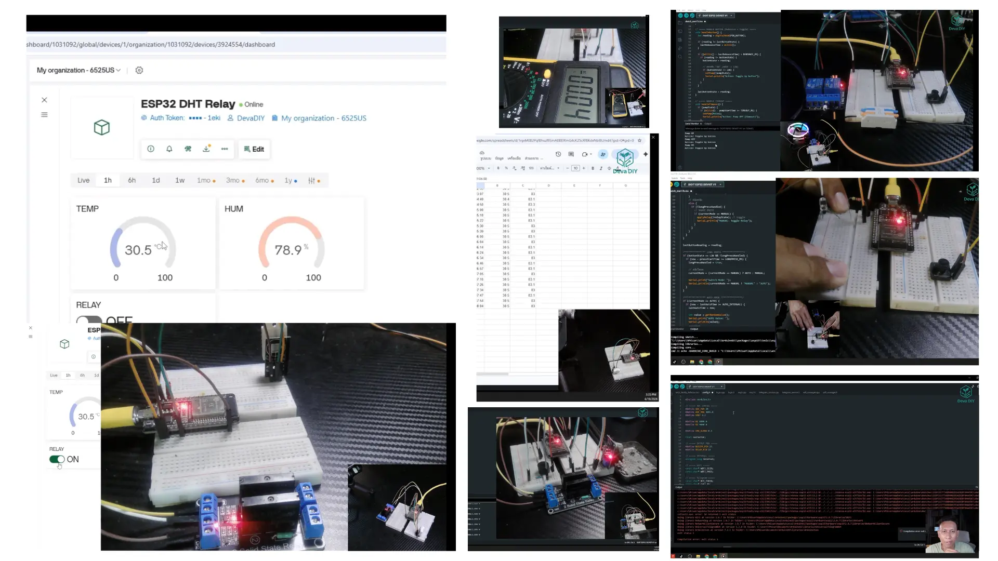The width and height of the screenshot is (998, 561).
Task: Open the spreadsheet version history icon
Action: pyautogui.click(x=558, y=154)
